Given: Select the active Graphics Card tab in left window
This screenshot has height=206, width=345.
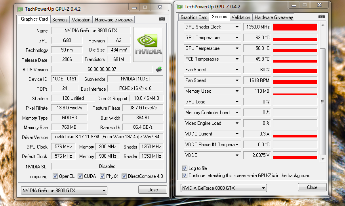Looking at the screenshot, I should click(x=34, y=19).
